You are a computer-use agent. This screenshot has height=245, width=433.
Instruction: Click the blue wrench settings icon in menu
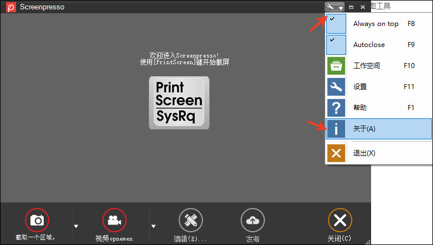336,87
